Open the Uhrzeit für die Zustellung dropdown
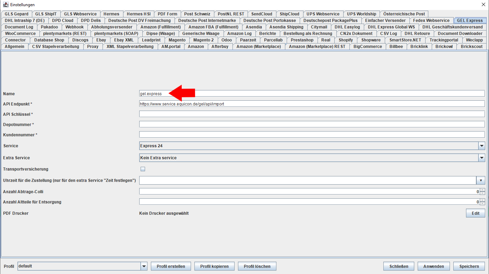Viewport: 489px width, 274px height. click(x=480, y=180)
